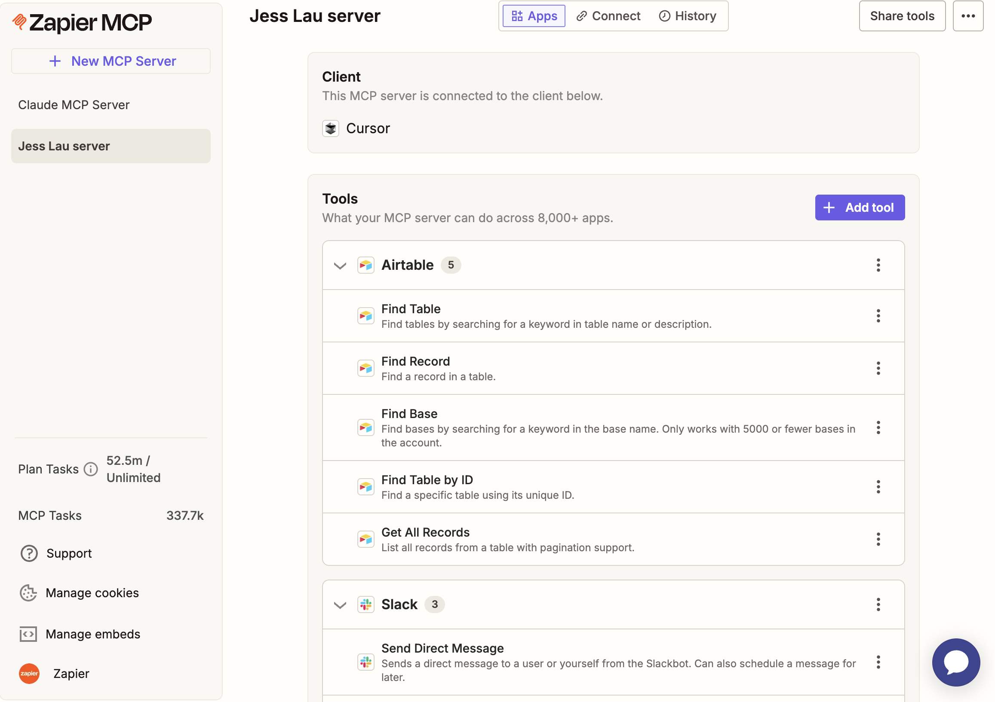The height and width of the screenshot is (702, 995).
Task: Switch to the Connect tab
Action: (608, 16)
